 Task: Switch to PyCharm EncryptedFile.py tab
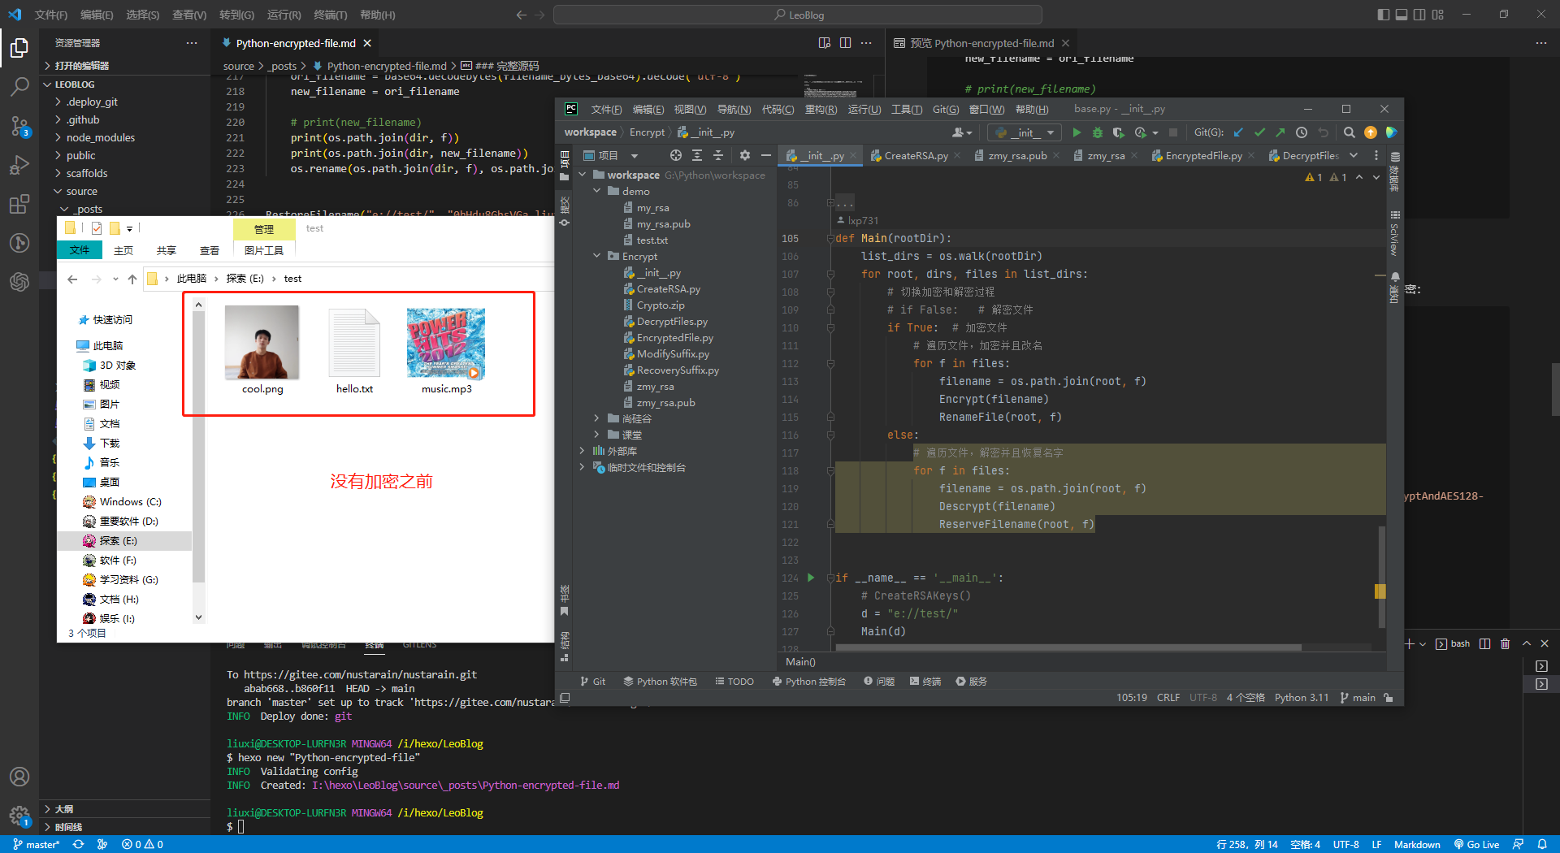pyautogui.click(x=1202, y=155)
